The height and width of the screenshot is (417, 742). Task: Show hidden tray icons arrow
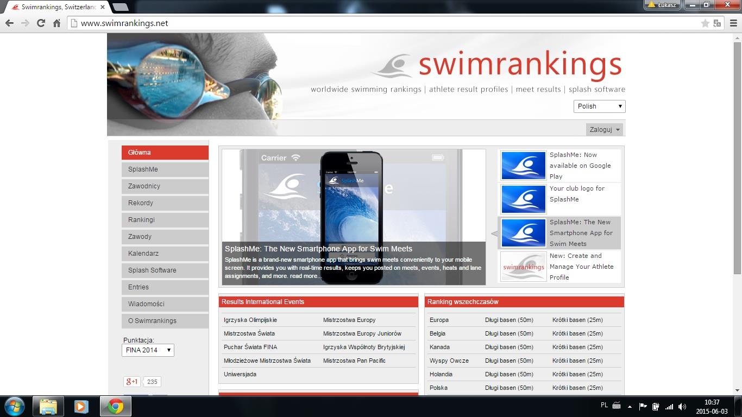[x=630, y=406]
